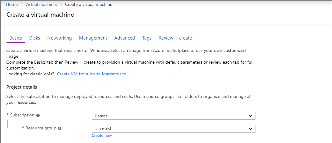Select the Management tab
Viewport: 332px width, 143px height.
click(93, 38)
